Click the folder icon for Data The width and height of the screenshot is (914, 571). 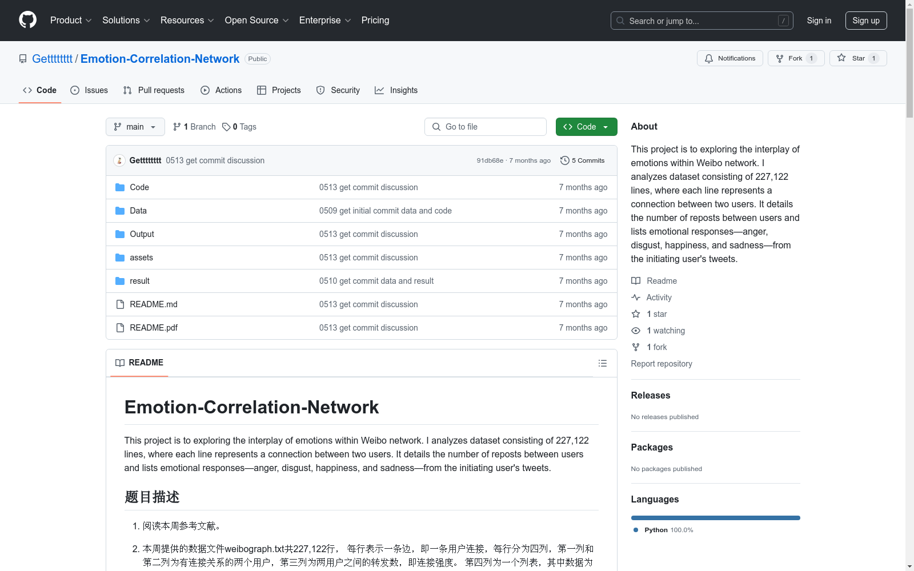pos(120,211)
